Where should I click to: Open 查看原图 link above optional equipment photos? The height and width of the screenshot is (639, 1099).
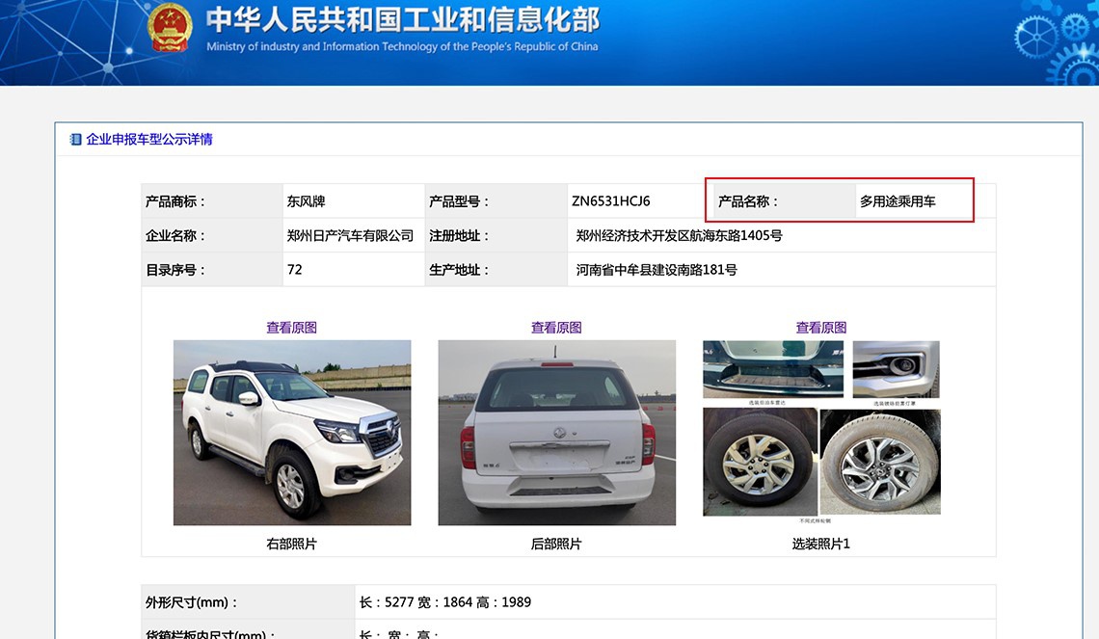coord(821,327)
